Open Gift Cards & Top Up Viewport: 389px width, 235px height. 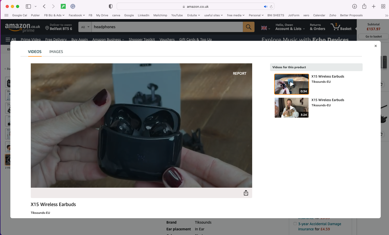[196, 40]
